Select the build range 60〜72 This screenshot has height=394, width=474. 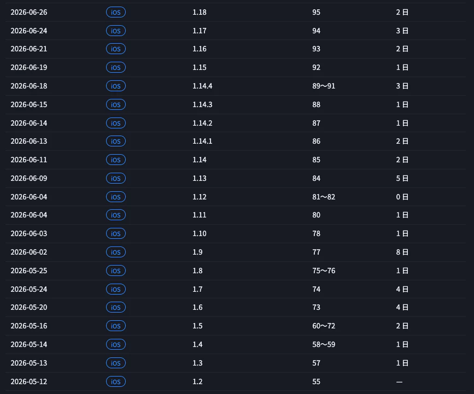coord(324,326)
